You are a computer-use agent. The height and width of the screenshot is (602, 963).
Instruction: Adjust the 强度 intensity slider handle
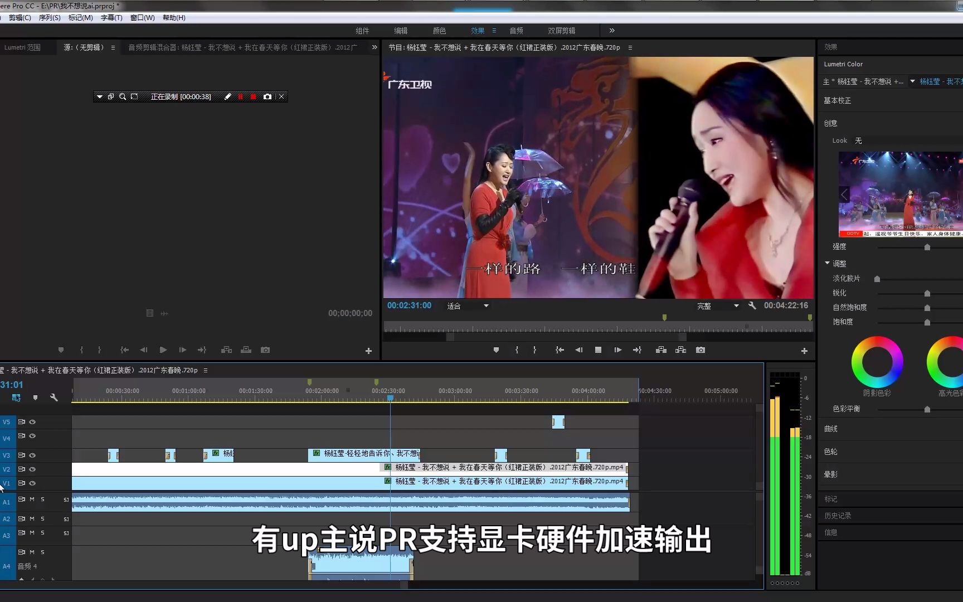click(x=927, y=247)
